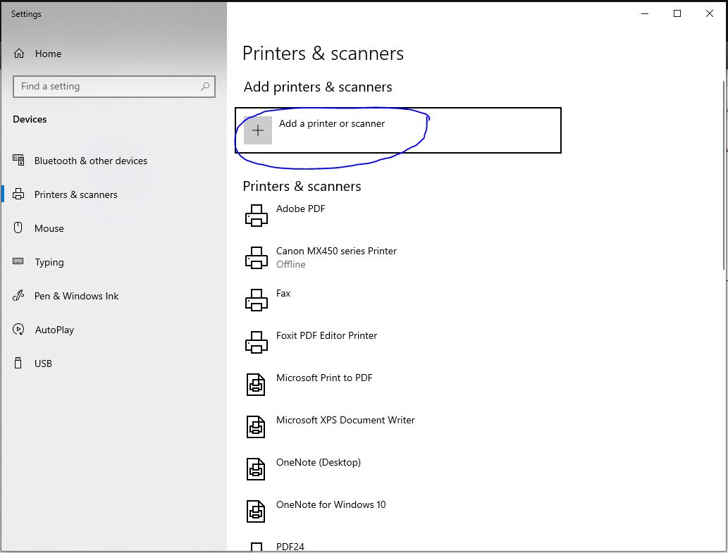Open AutoPlay settings page
The width and height of the screenshot is (728, 553).
[x=54, y=330]
